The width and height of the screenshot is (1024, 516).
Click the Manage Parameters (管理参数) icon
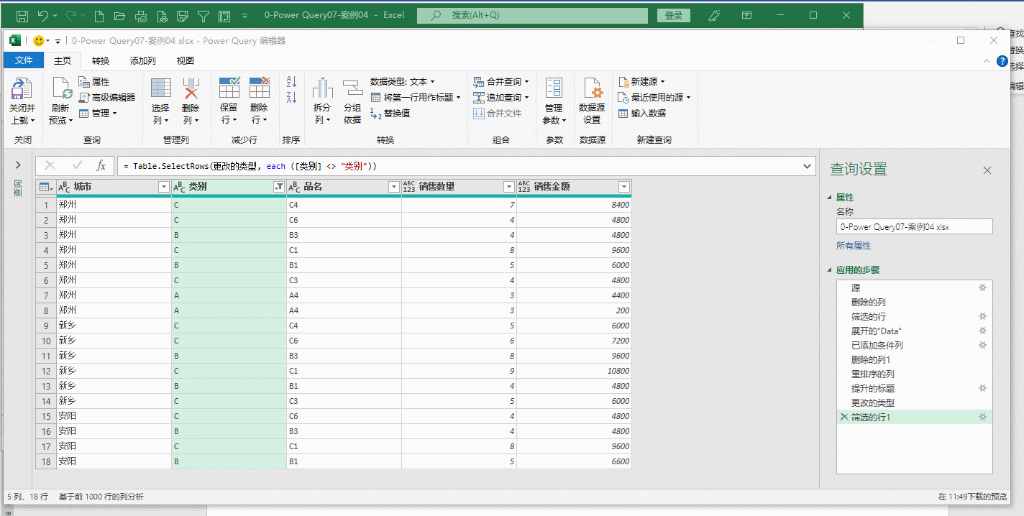point(554,88)
